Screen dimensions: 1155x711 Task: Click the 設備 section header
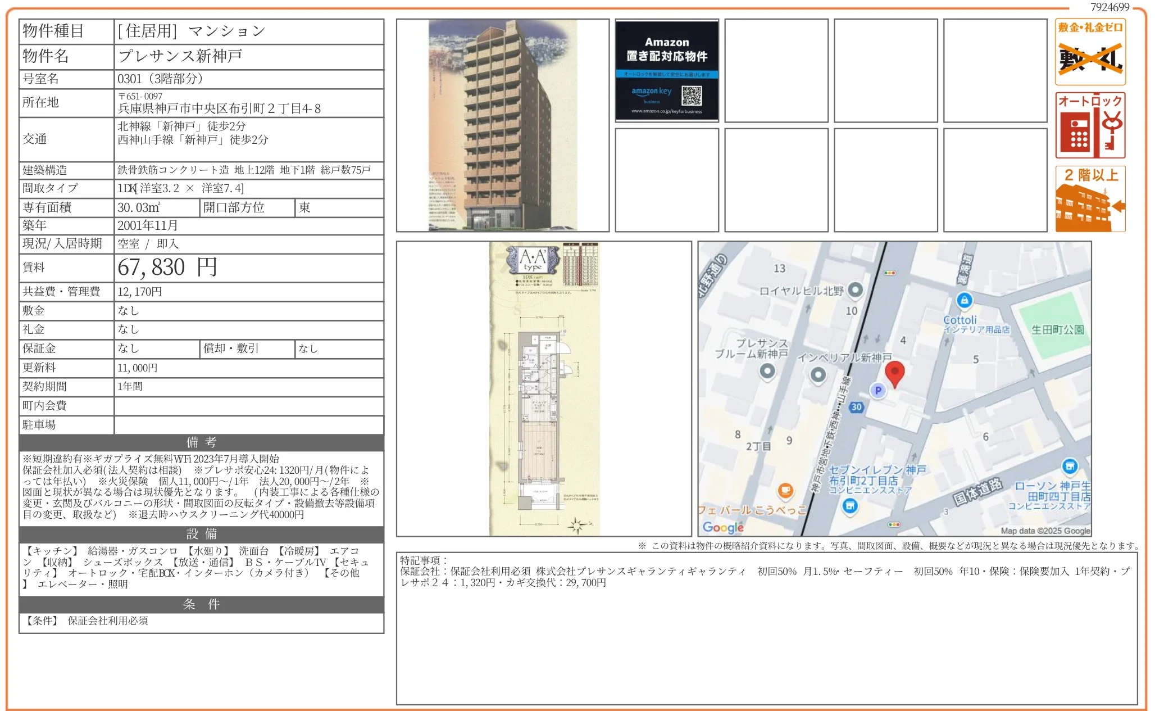201,534
